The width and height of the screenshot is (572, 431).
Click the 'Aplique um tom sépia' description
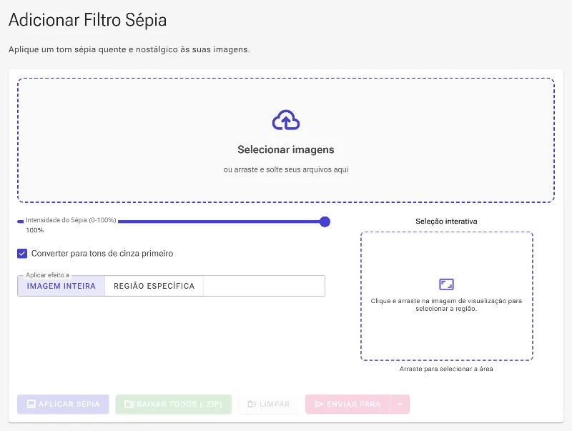(129, 49)
